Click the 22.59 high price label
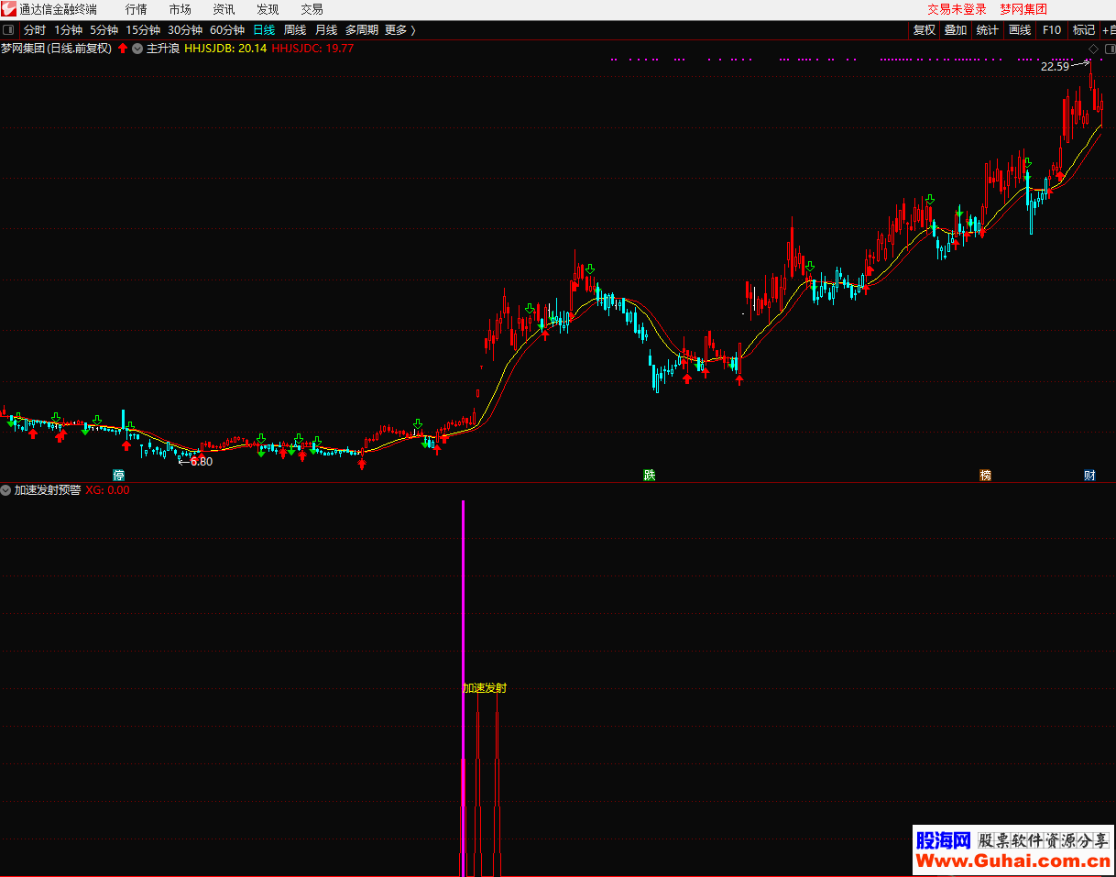Viewport: 1116px width, 877px height. click(x=1055, y=66)
